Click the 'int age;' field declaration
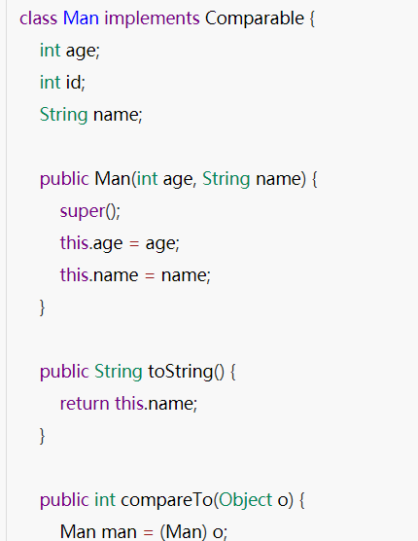This screenshot has height=541, width=418. 70,51
